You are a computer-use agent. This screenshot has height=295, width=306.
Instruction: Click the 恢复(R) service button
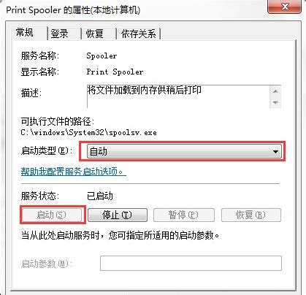coord(251,215)
